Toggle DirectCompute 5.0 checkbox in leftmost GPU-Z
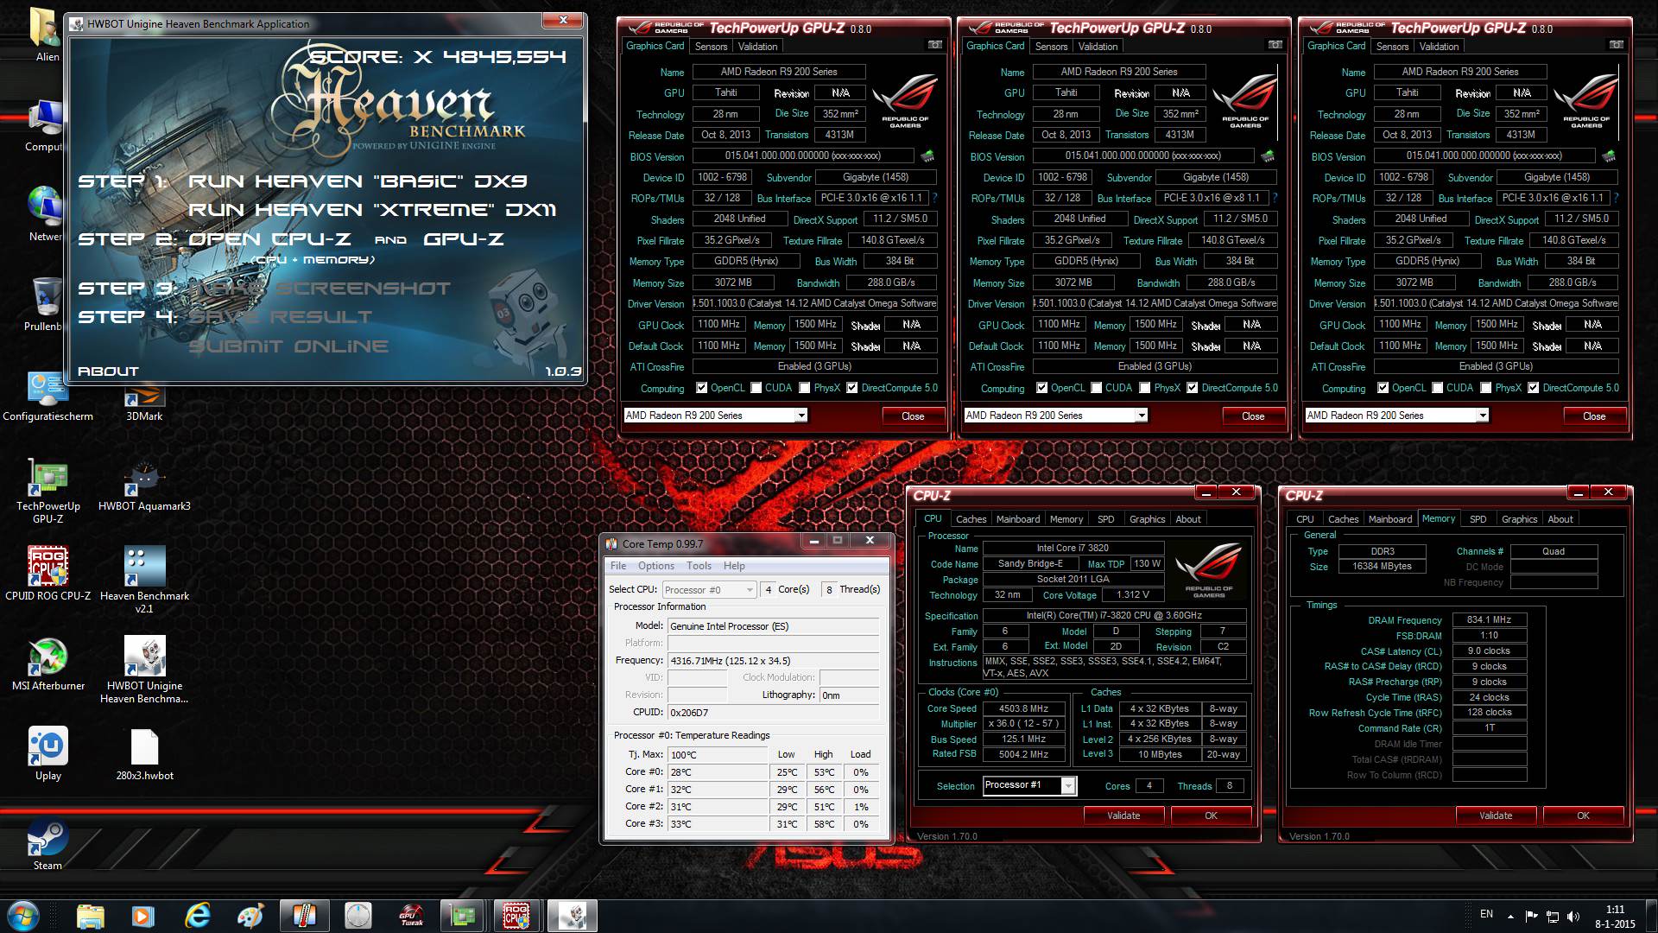Image resolution: width=1658 pixels, height=933 pixels. 852,388
